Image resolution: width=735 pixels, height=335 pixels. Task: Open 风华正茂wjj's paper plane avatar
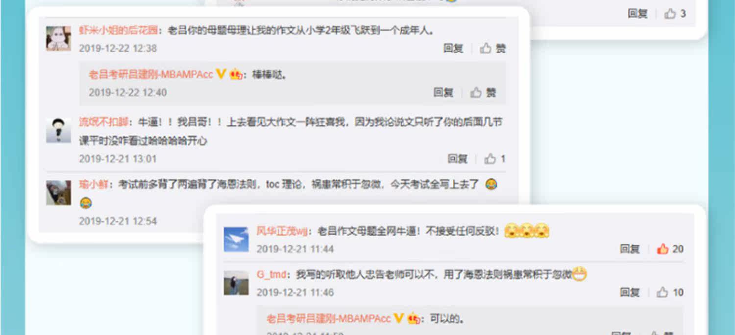(236, 239)
